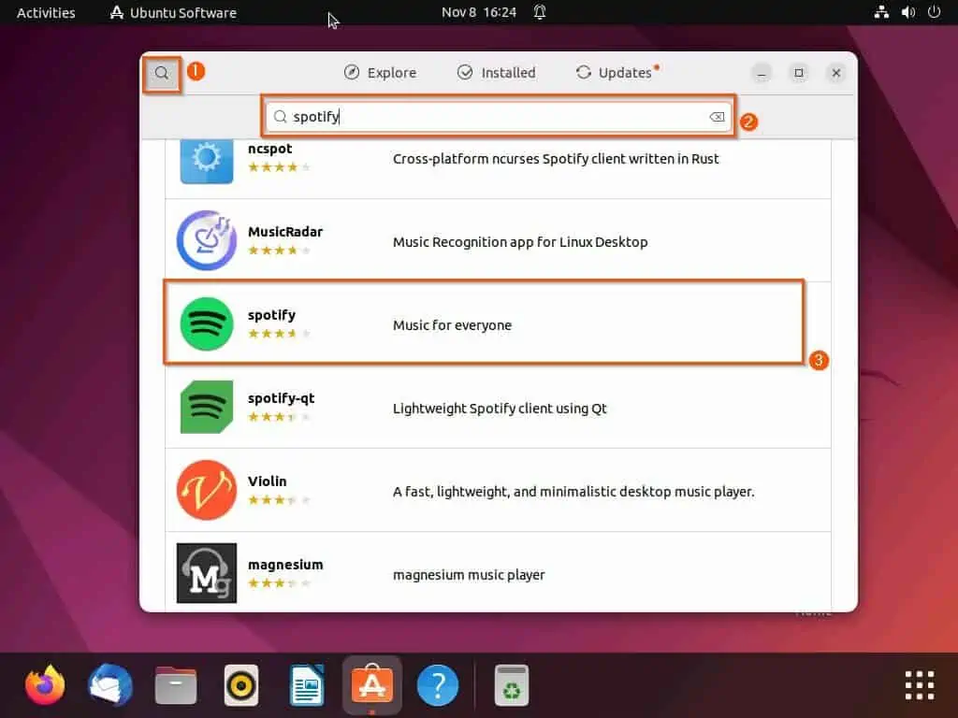Click the ncspot app icon

pyautogui.click(x=206, y=158)
